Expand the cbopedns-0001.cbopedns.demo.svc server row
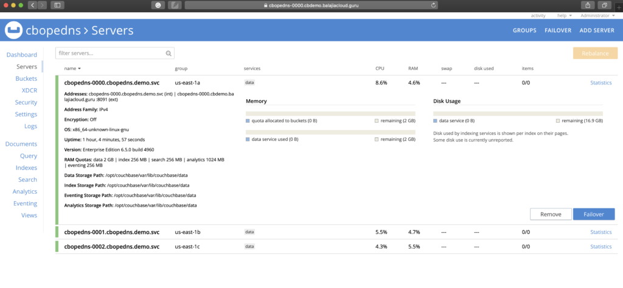 (112, 232)
